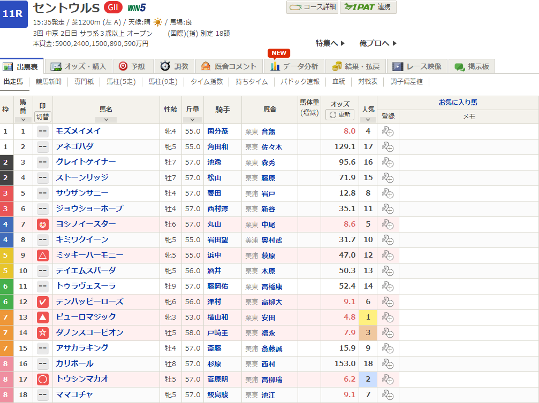
Task: Open the 人気 column sort dropdown
Action: coord(368,120)
